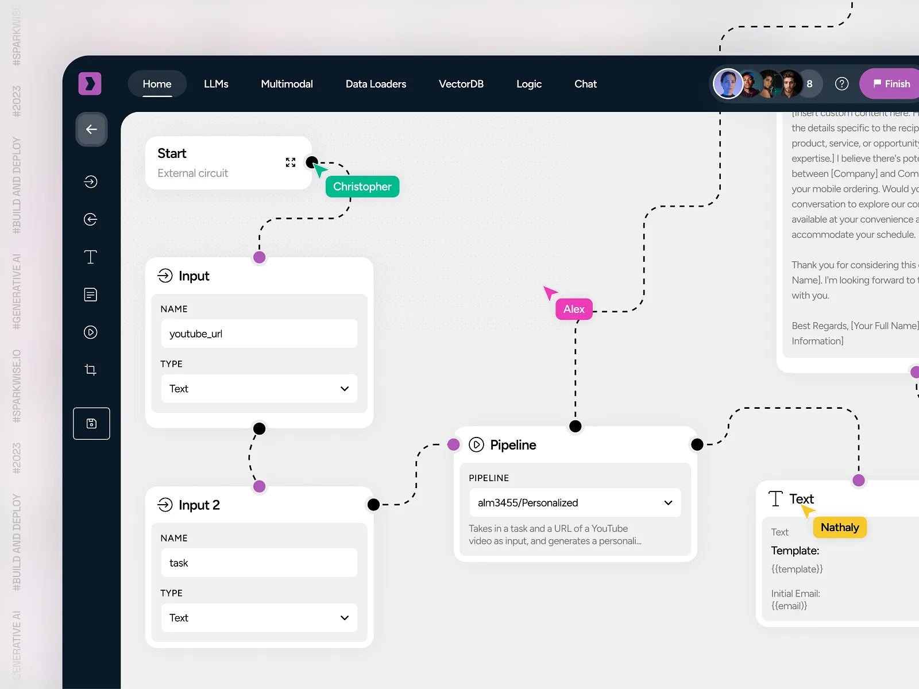Click the Input 2 purple top connector
919x689 pixels.
[260, 486]
